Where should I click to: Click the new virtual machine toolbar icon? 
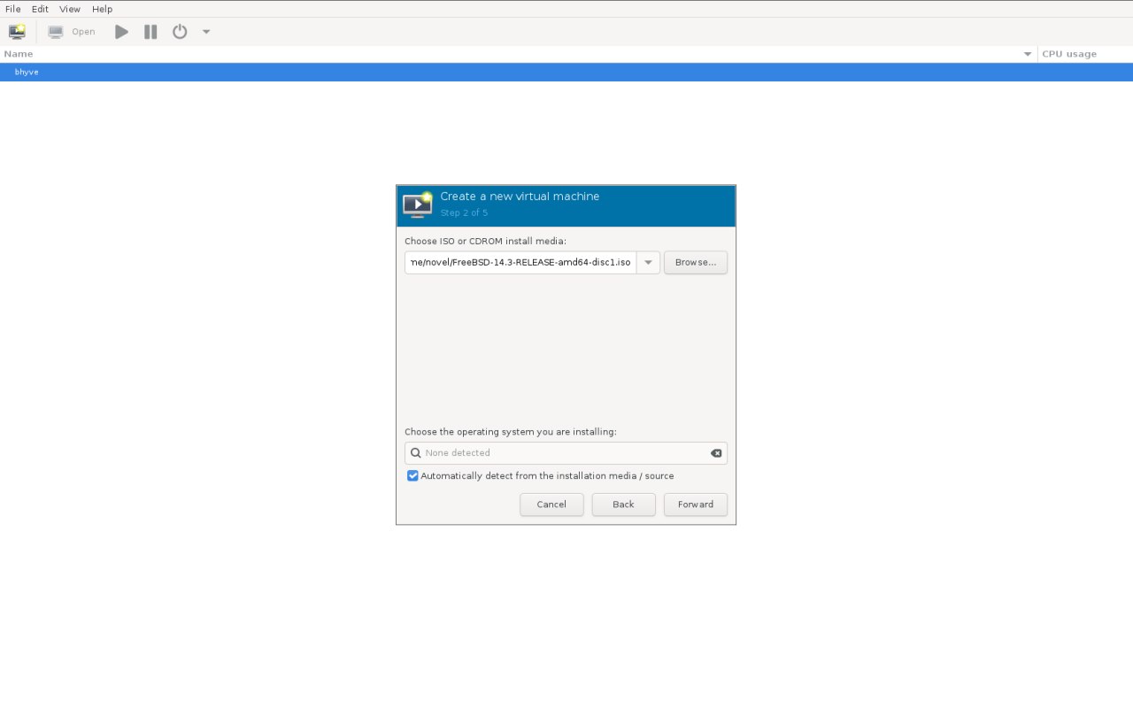[x=17, y=32]
